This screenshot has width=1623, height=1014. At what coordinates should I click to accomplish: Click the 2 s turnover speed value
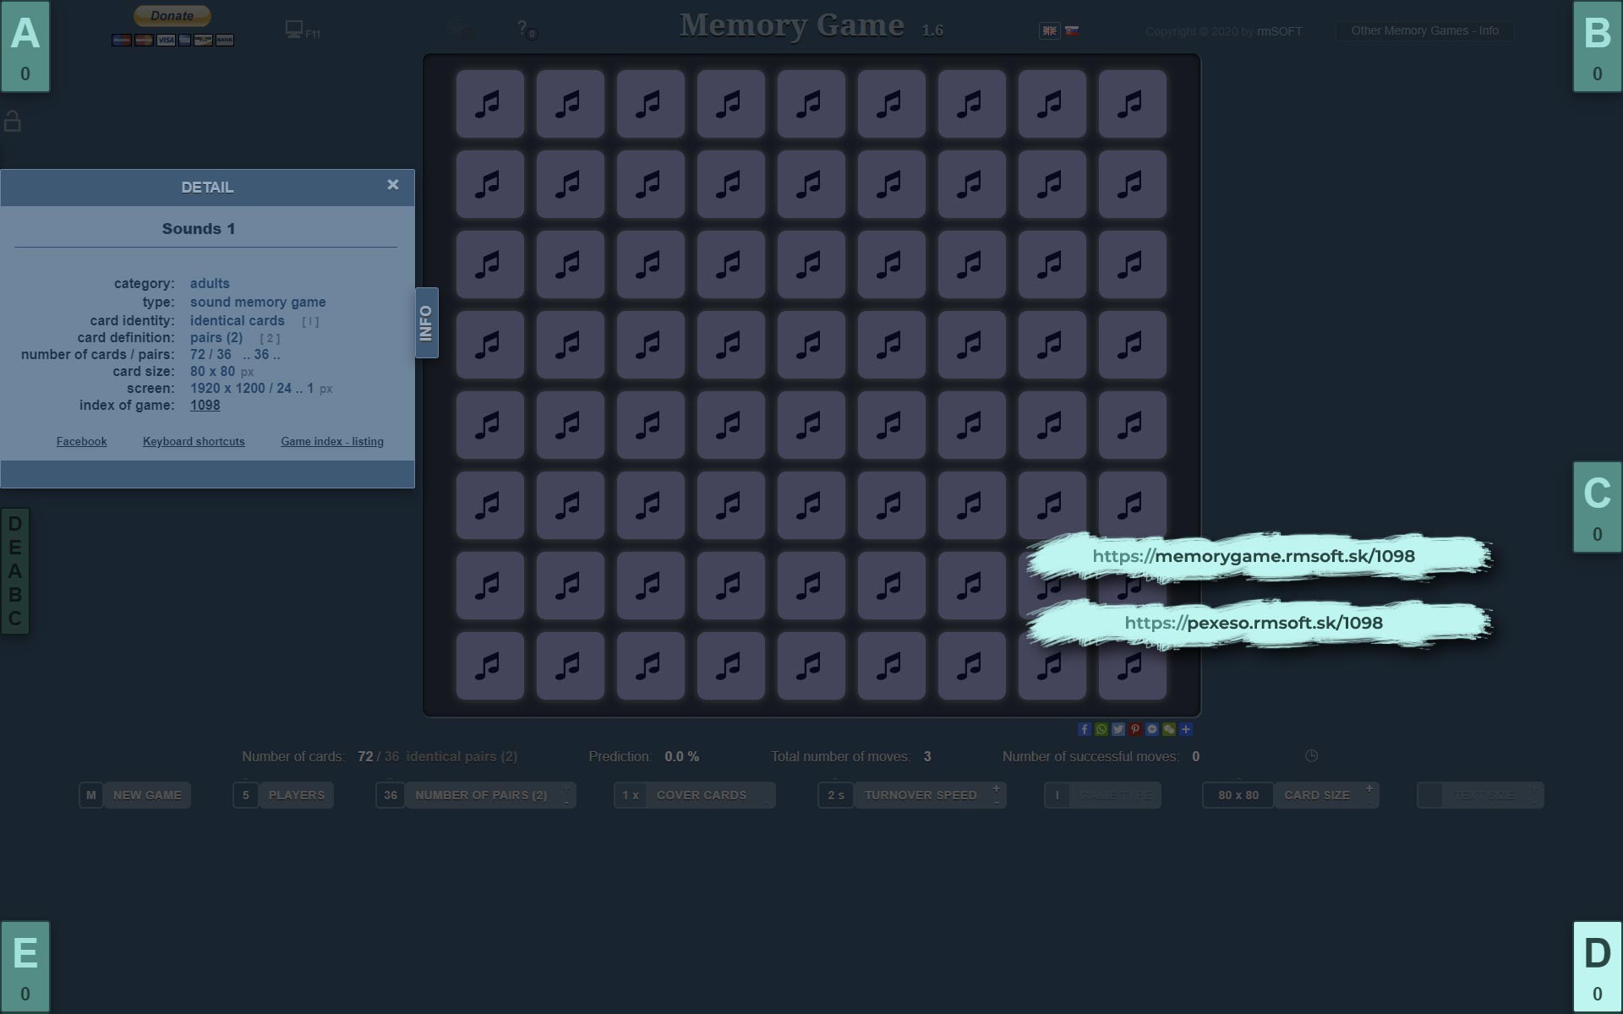pyautogui.click(x=835, y=795)
